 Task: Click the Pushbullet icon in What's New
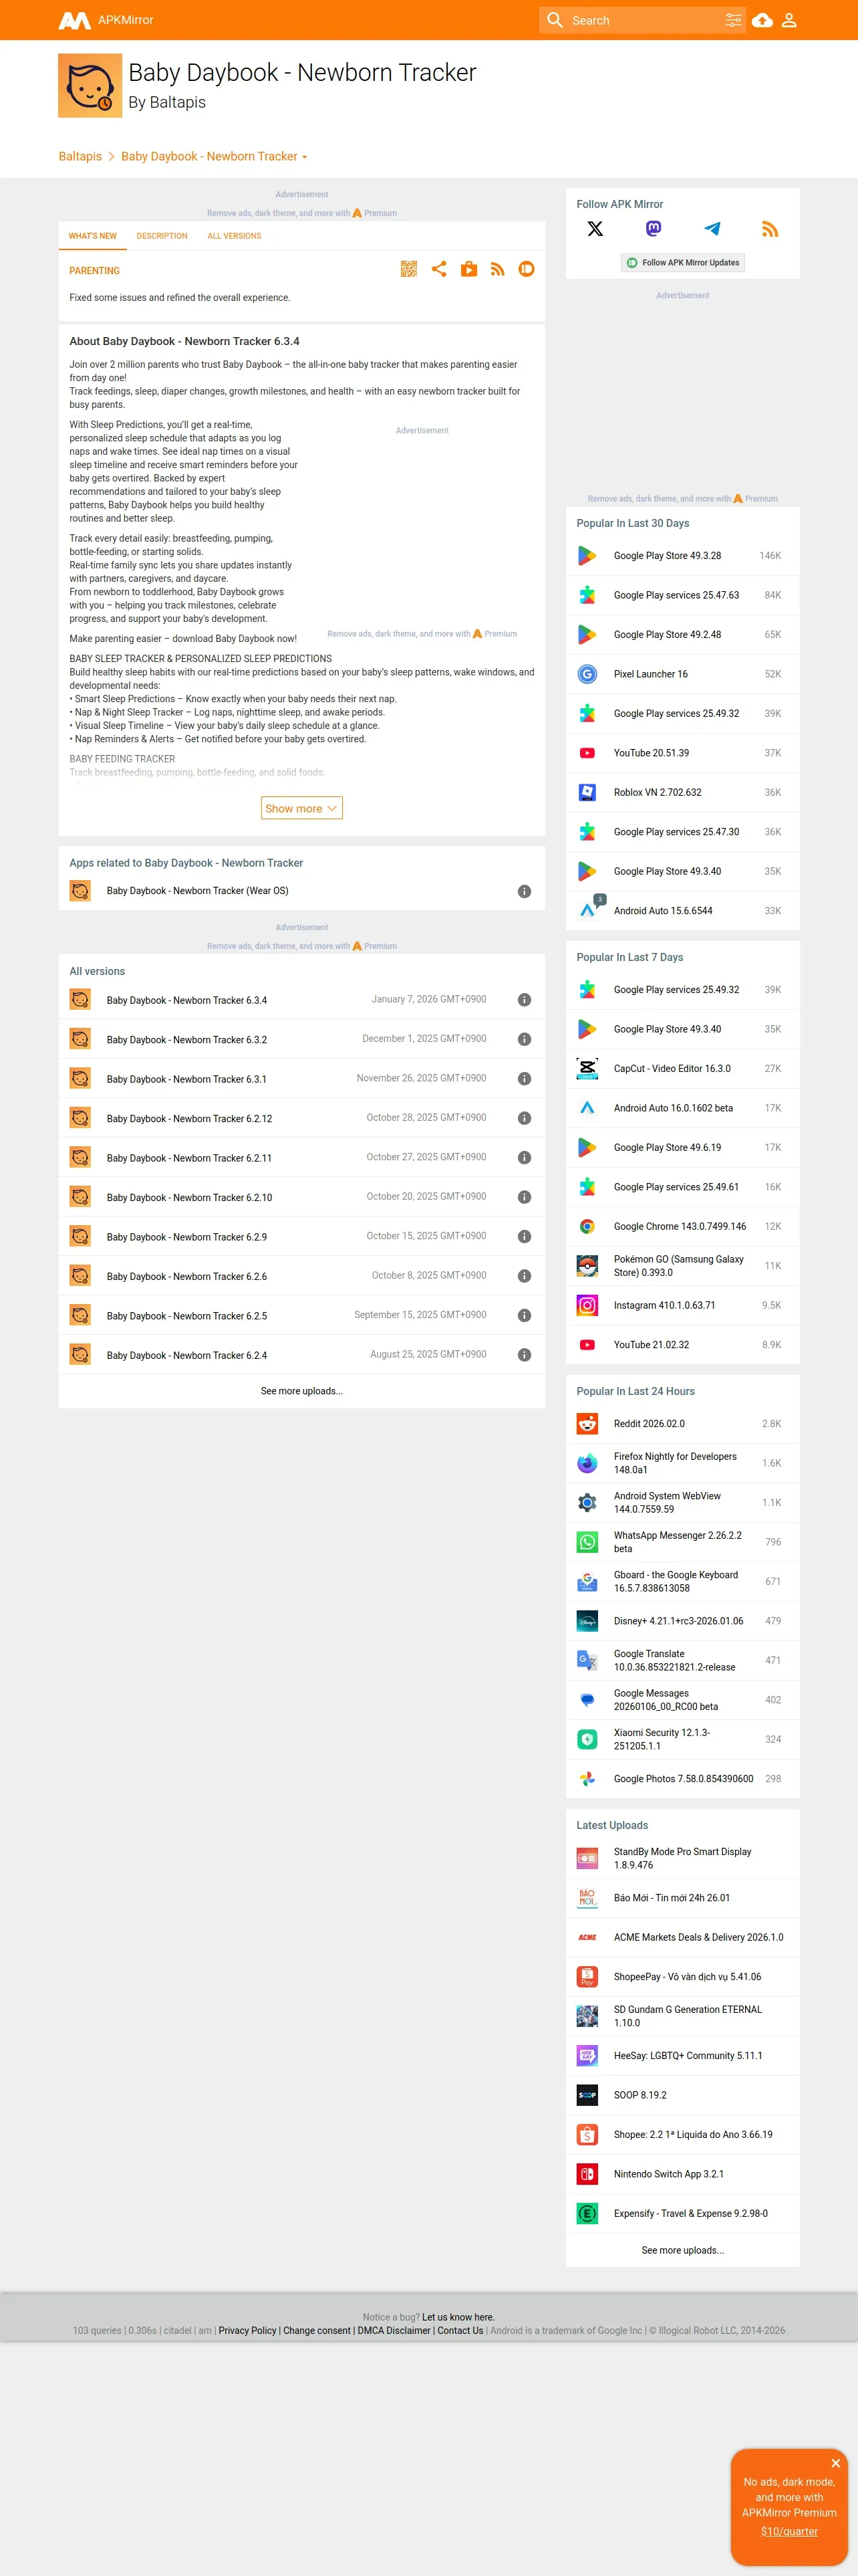(527, 269)
